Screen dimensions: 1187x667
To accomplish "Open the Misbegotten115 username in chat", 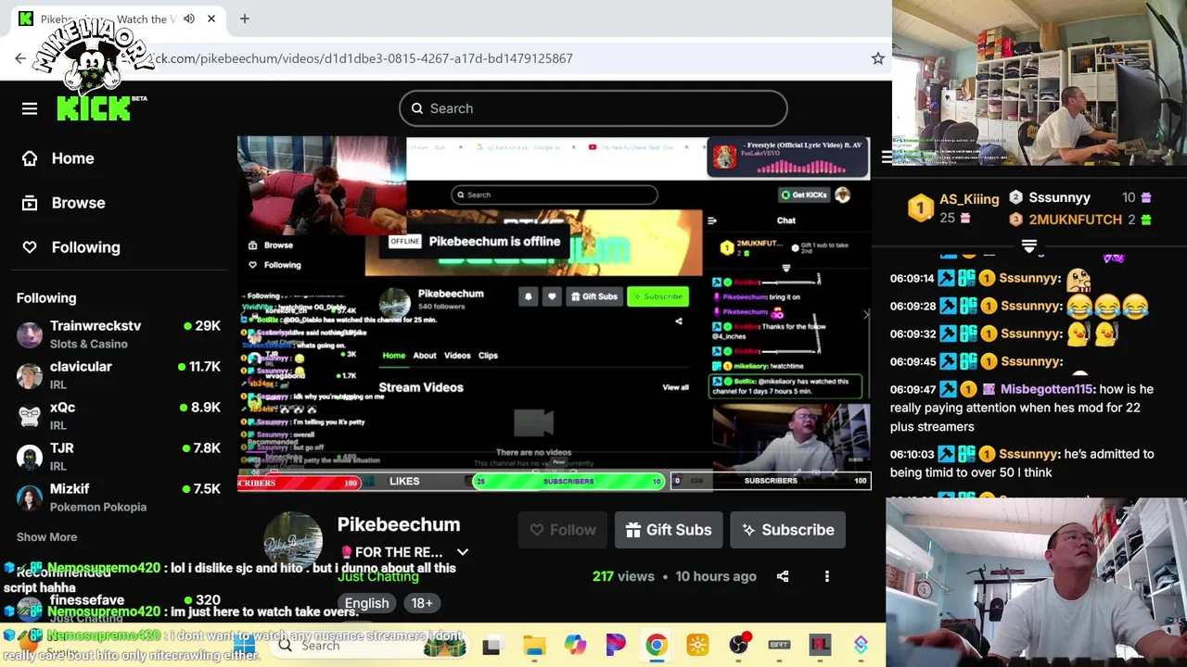I will (1046, 389).
